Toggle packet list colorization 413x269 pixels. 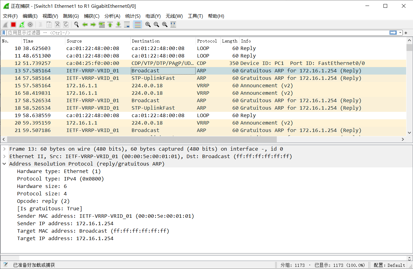coord(137,25)
